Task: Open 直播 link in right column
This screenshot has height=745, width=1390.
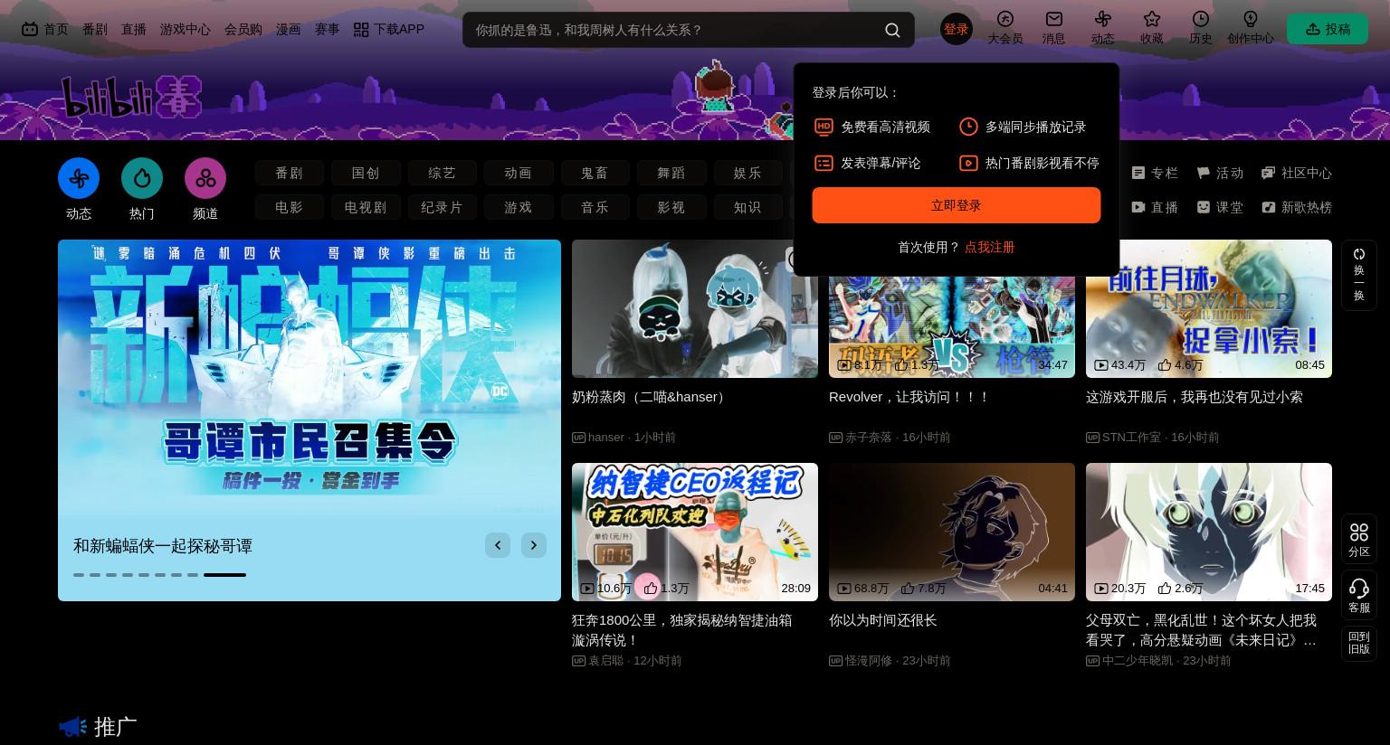Action: (1155, 207)
